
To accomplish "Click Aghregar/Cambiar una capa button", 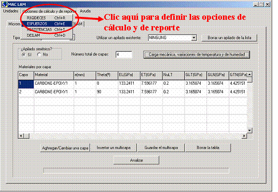I will pos(65,148).
